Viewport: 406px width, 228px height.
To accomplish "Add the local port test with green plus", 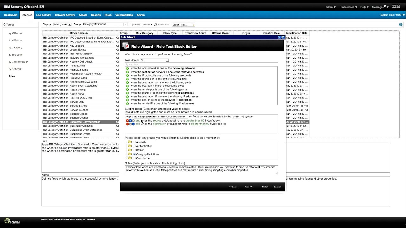I will [128, 86].
